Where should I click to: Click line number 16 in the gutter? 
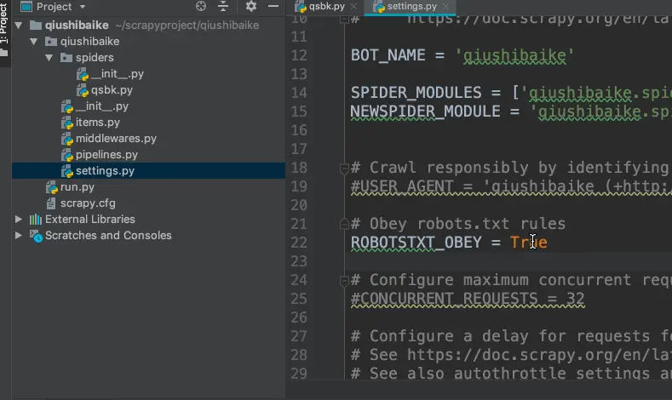pos(299,130)
